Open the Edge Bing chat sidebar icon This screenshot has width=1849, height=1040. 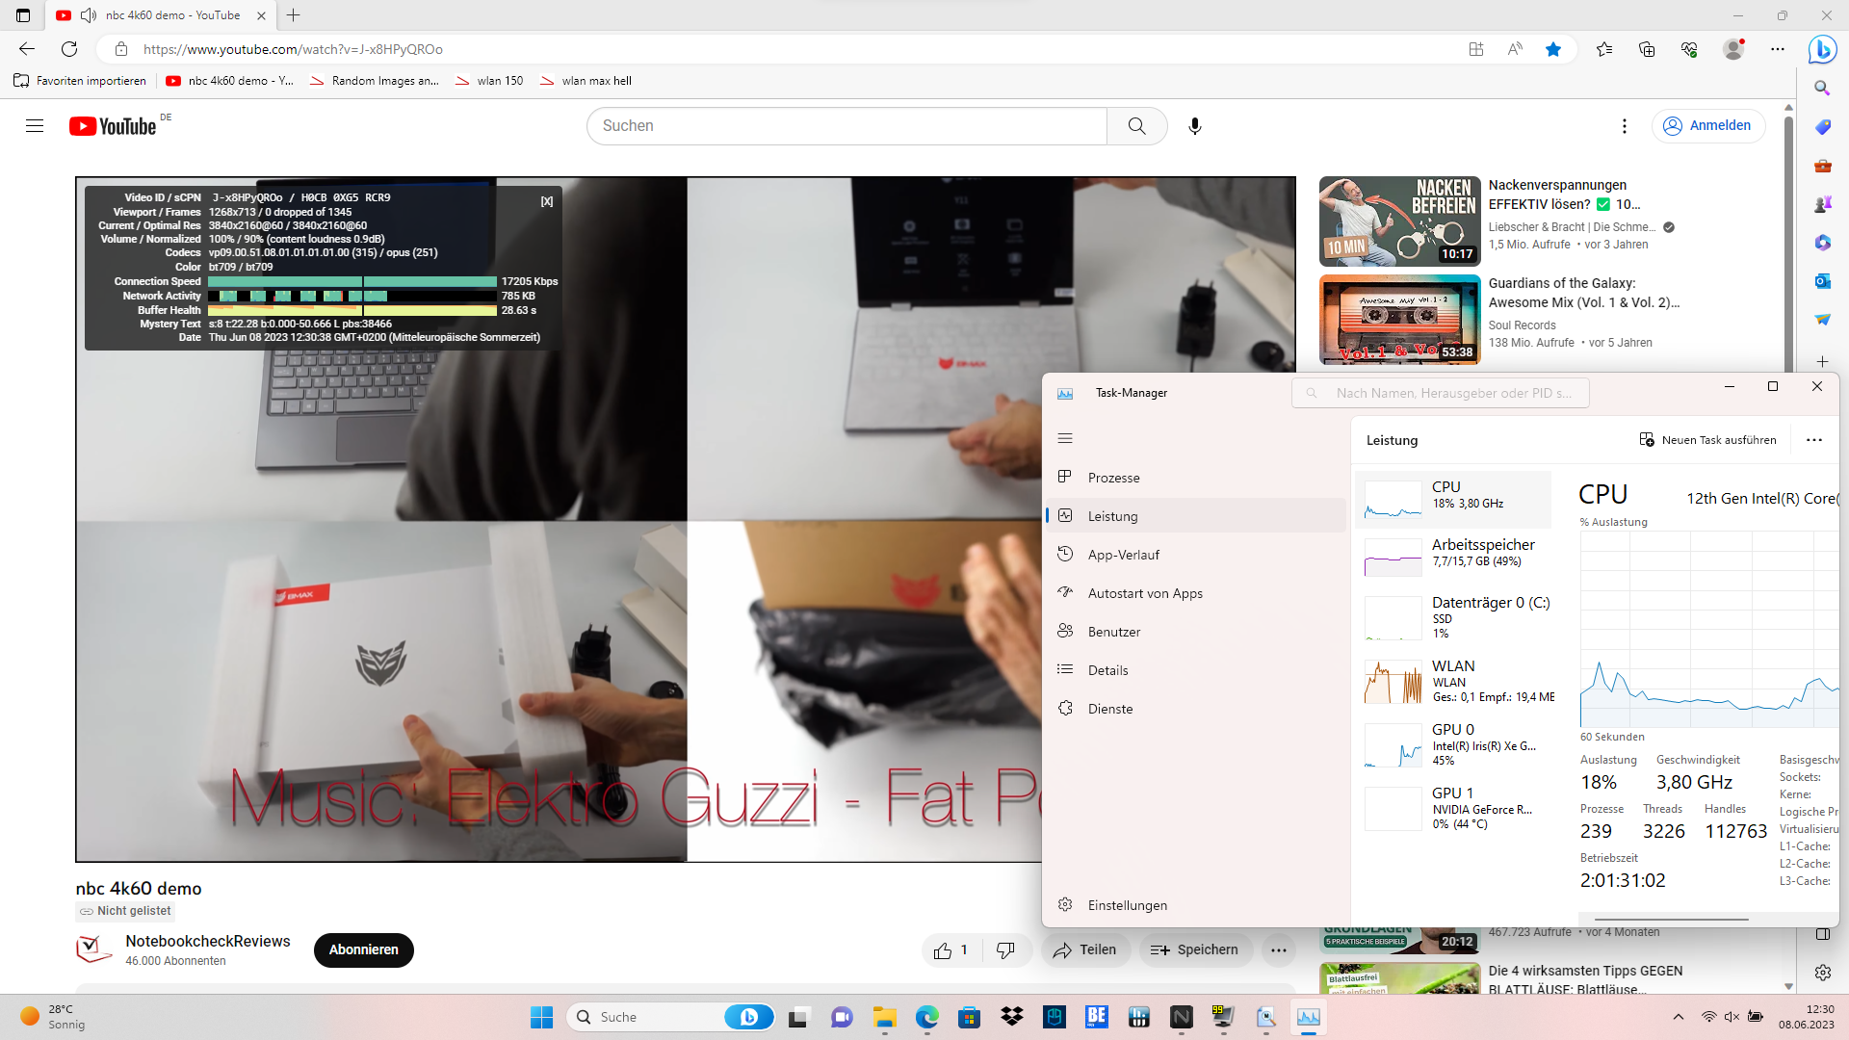[x=1822, y=49]
